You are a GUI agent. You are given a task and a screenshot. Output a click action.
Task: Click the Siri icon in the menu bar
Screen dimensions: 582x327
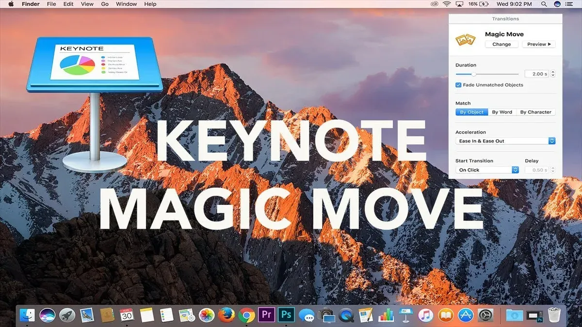(x=558, y=4)
